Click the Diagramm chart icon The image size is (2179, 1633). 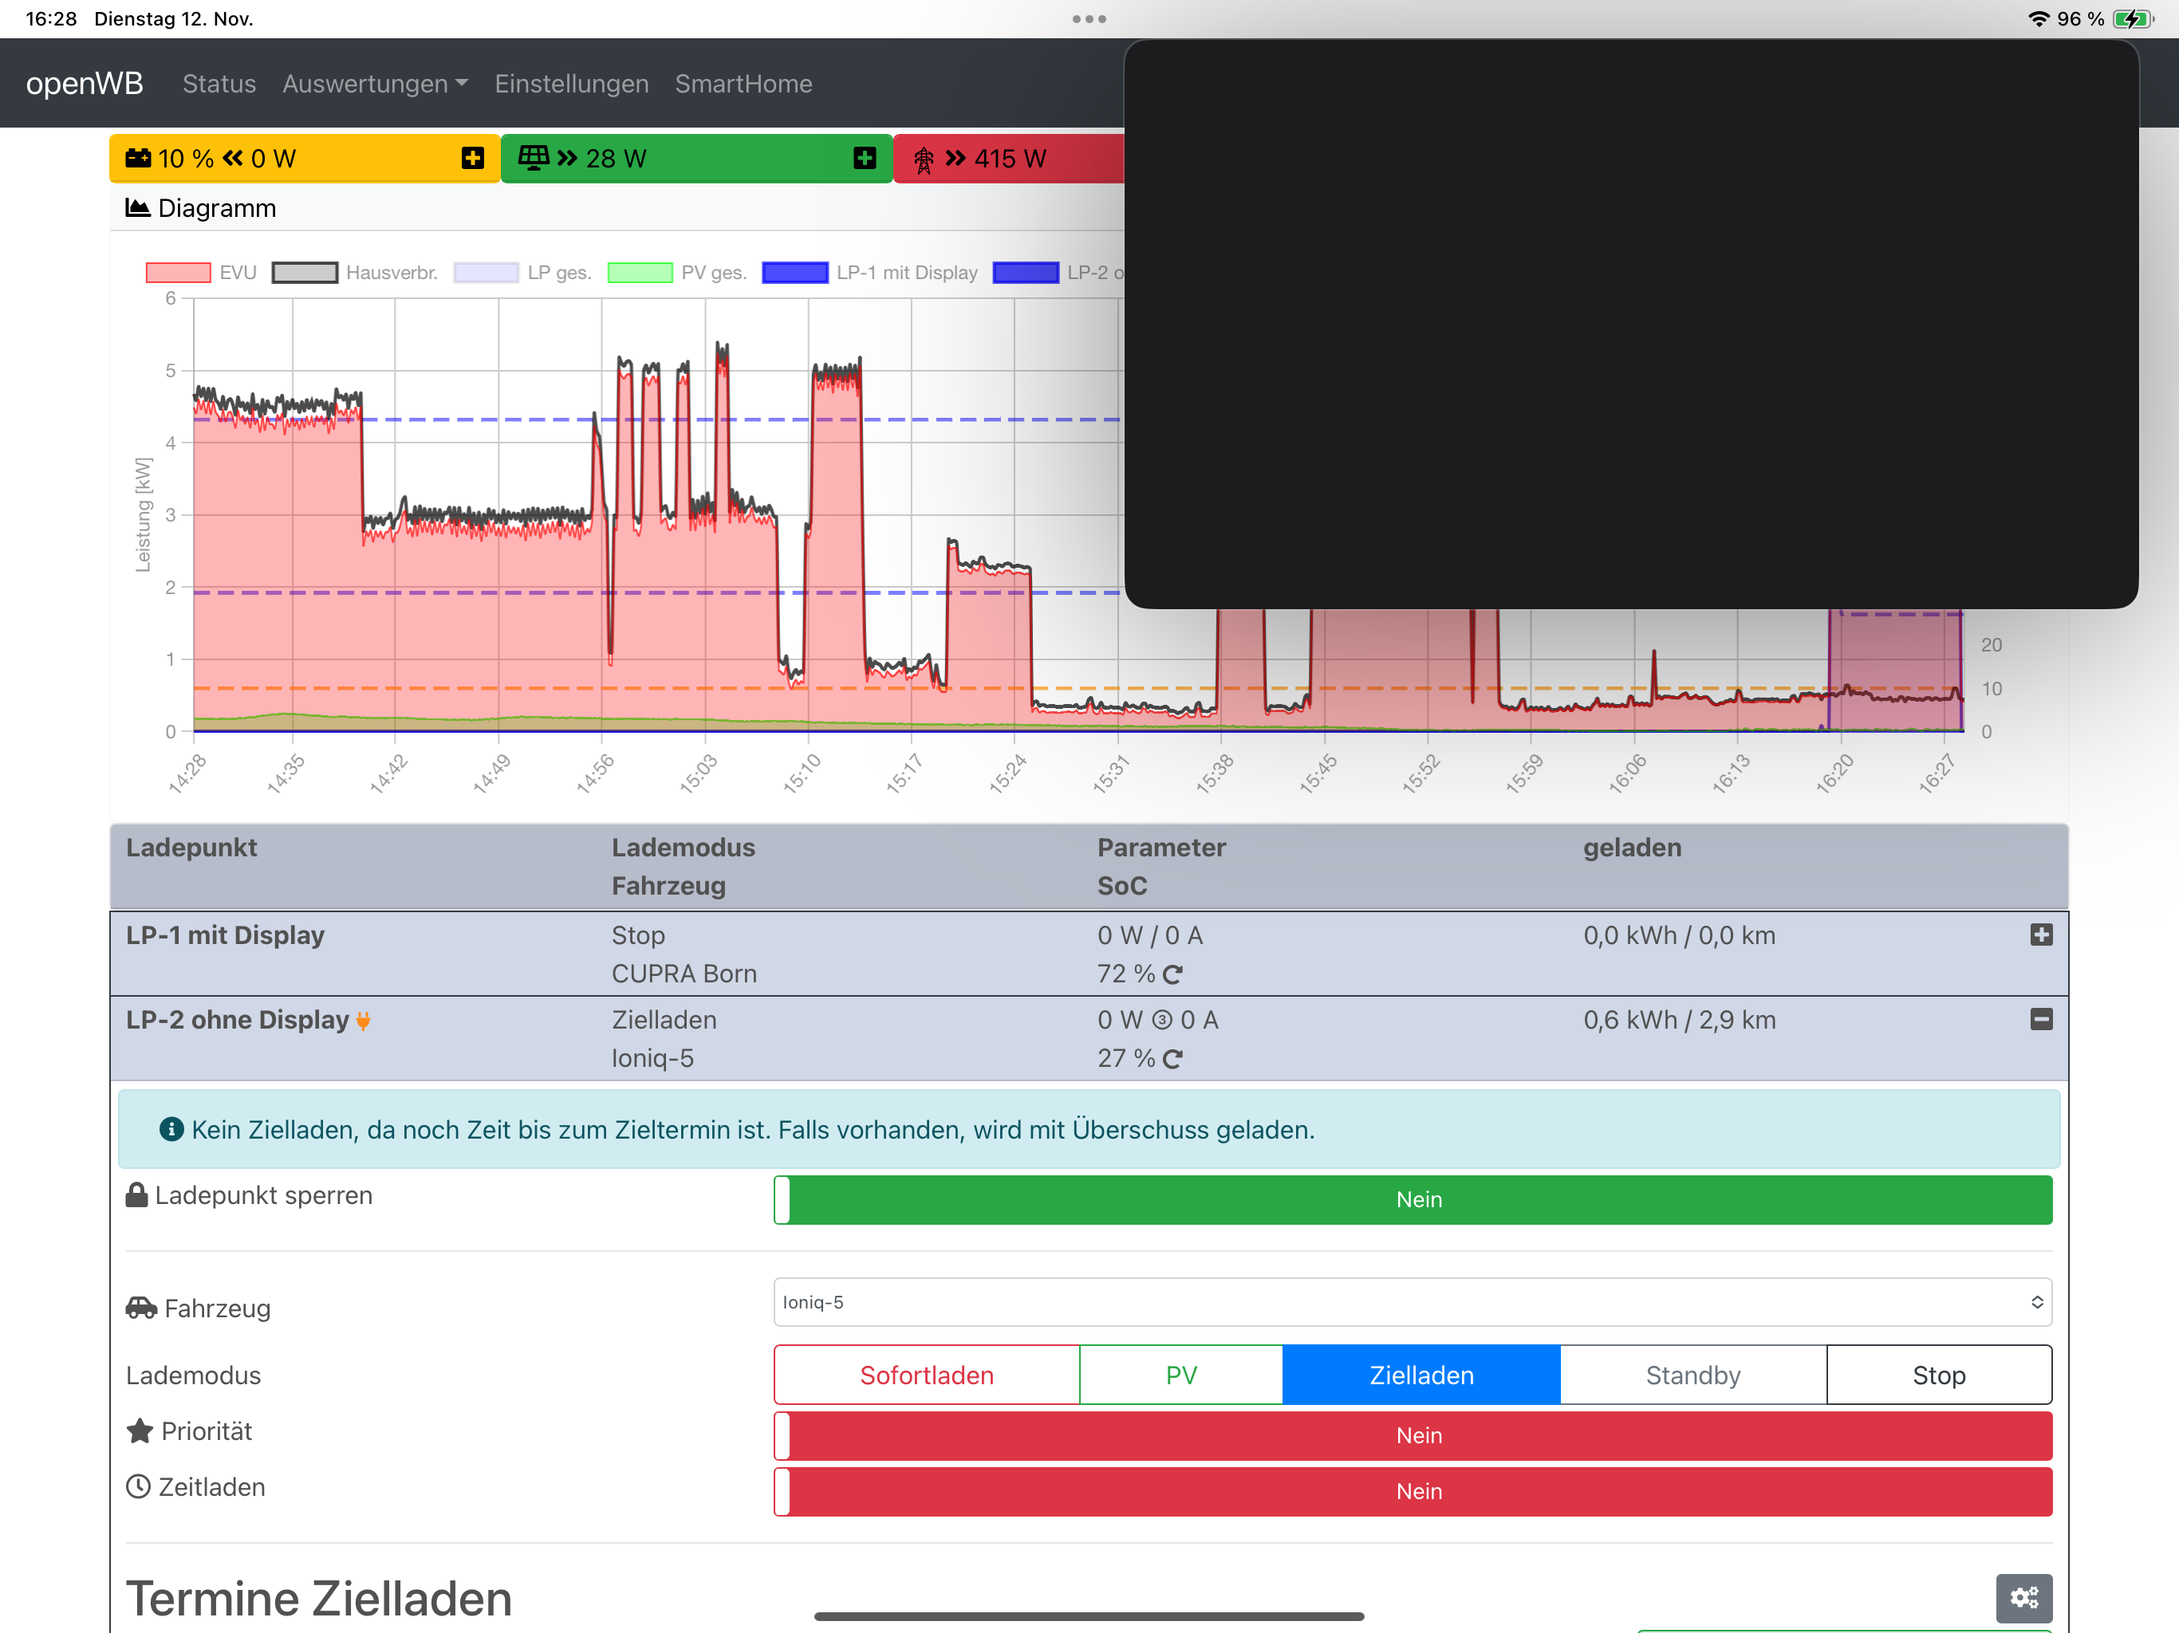tap(138, 208)
